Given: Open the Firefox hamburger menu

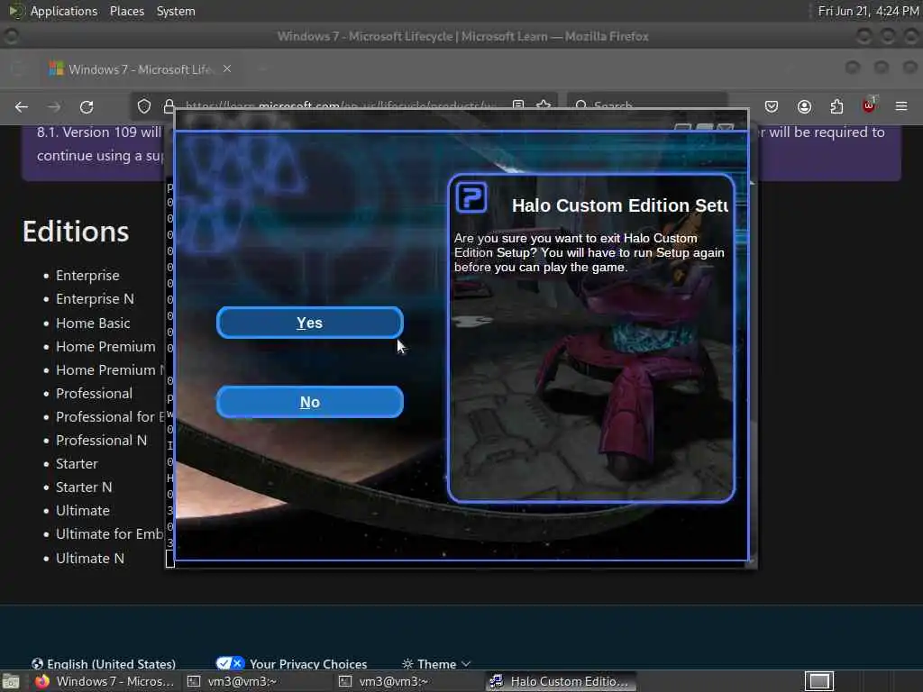Looking at the screenshot, I should 901,106.
